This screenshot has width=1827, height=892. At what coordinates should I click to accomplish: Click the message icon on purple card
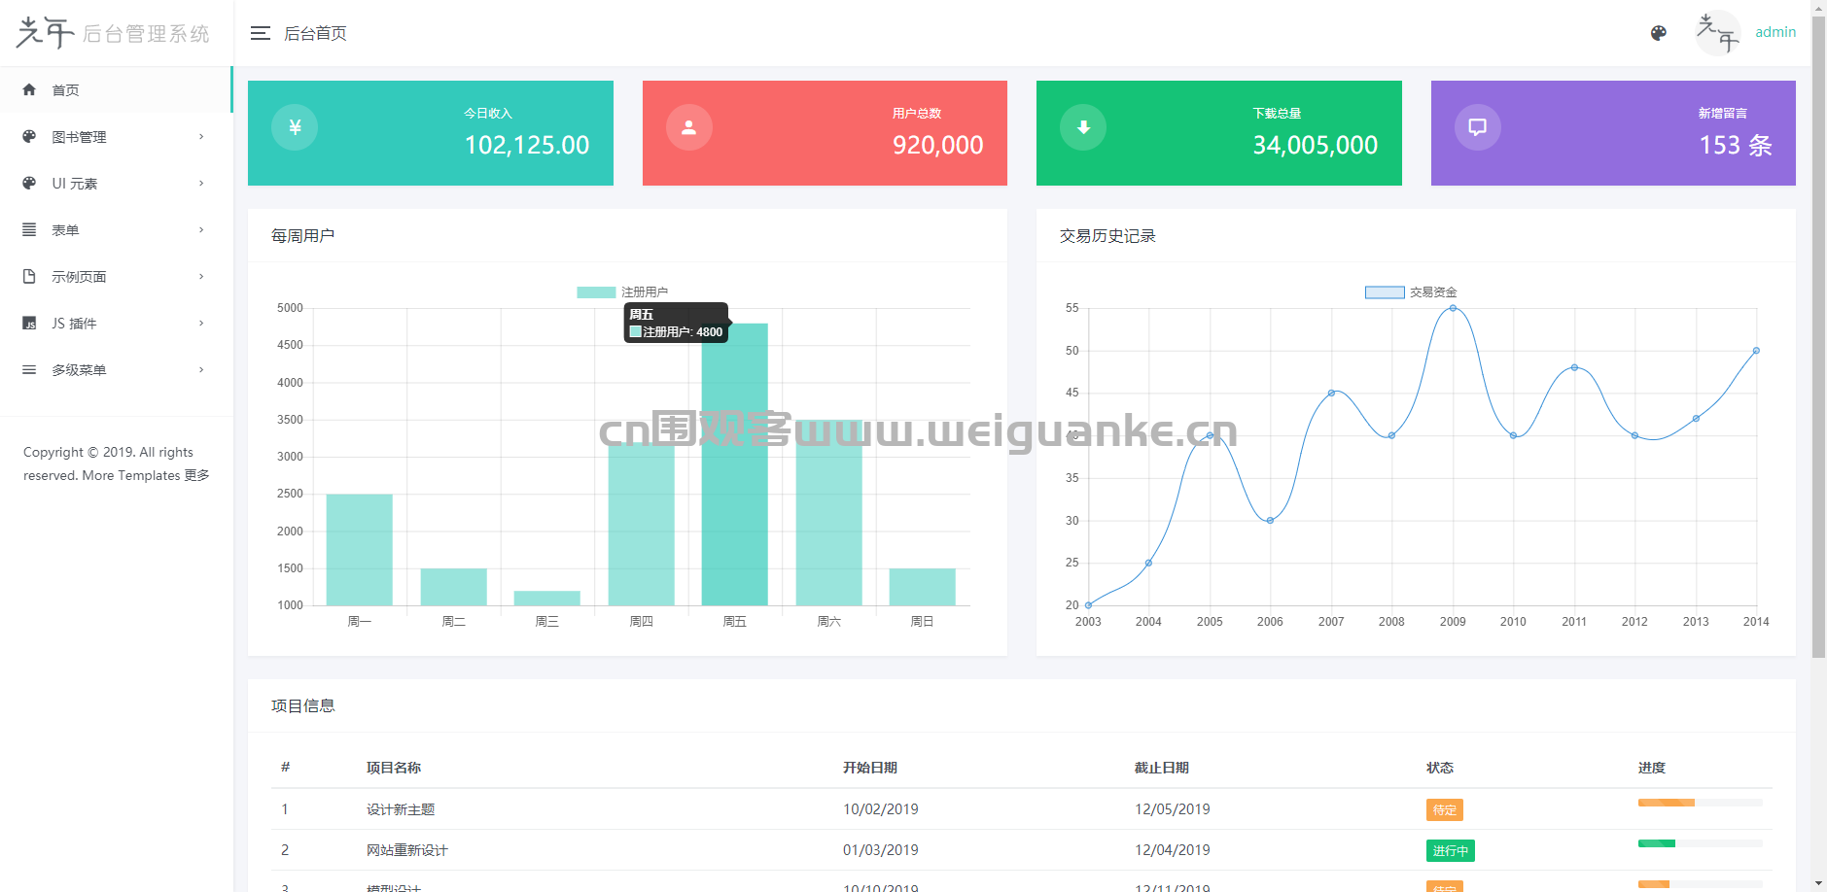(x=1477, y=127)
